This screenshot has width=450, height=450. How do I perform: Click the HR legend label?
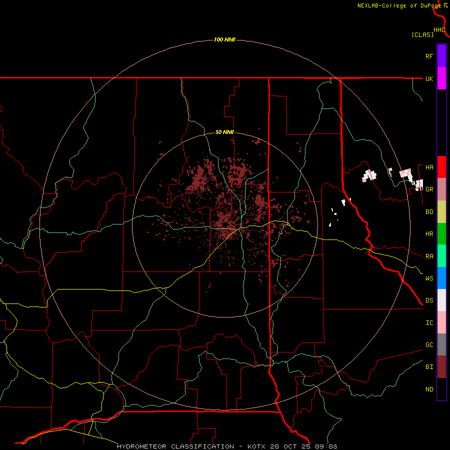point(429,234)
